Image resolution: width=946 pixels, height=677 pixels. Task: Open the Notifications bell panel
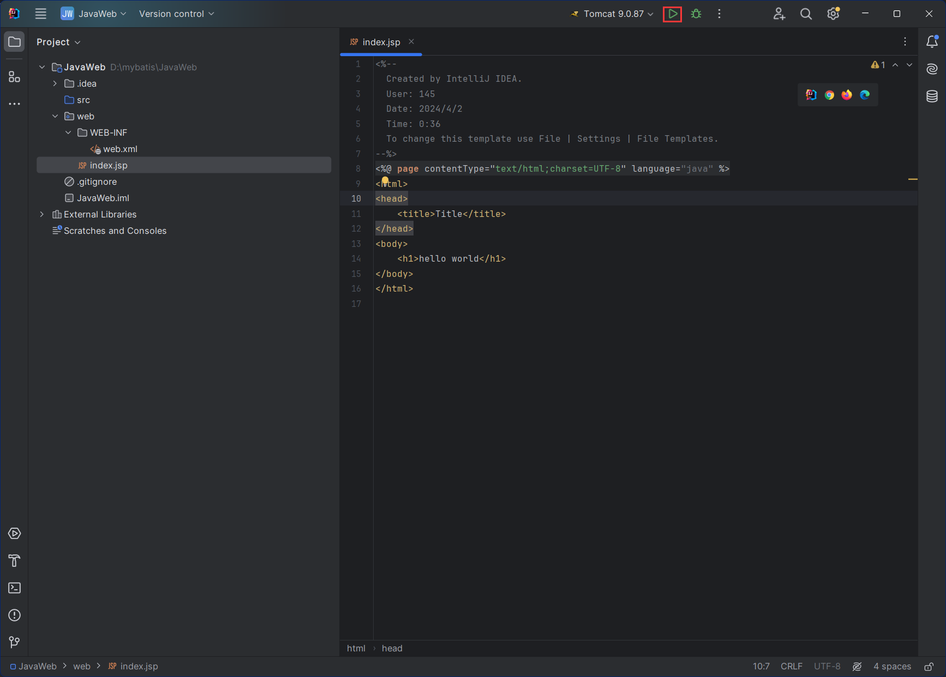pos(932,42)
